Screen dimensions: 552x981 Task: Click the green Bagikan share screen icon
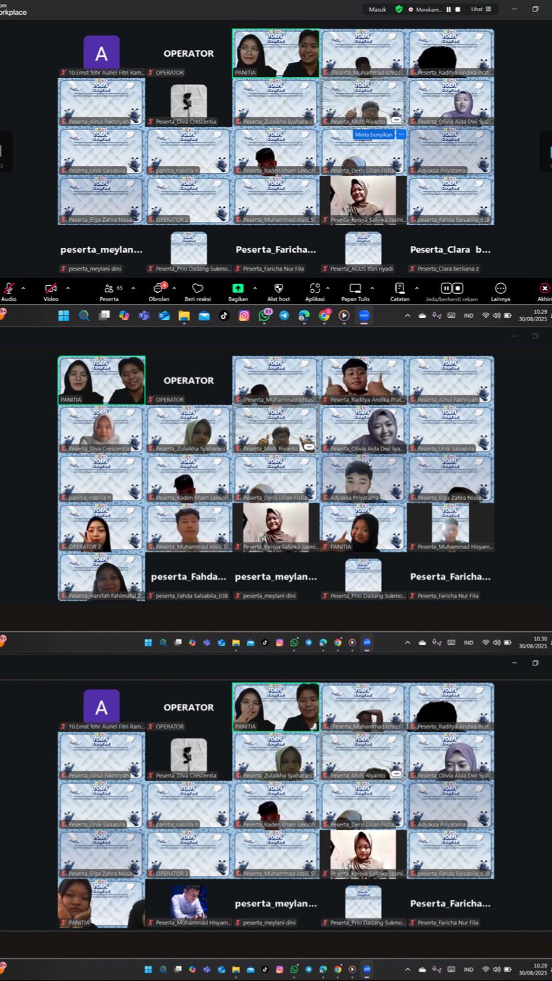click(238, 289)
